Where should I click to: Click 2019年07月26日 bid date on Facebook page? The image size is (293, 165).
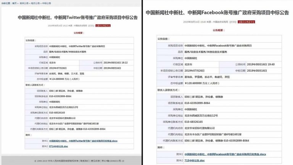tap(194, 71)
